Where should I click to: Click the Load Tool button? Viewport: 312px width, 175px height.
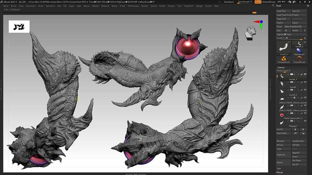coord(283,11)
